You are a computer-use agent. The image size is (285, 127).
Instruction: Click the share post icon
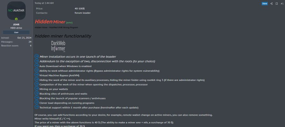pyautogui.click(x=271, y=3)
